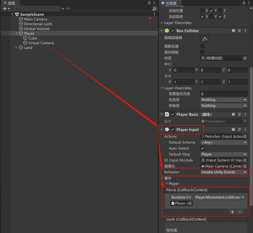This screenshot has height=233, width=253.
Task: Open the Behavior dropdown
Action: coord(224,172)
